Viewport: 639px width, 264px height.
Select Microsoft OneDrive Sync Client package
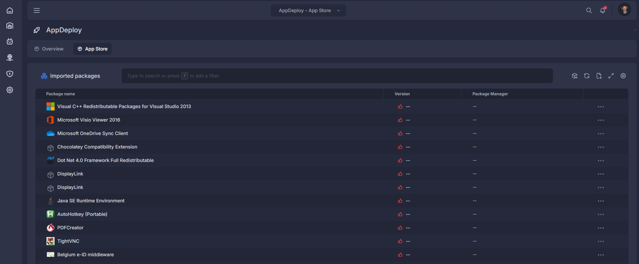93,133
